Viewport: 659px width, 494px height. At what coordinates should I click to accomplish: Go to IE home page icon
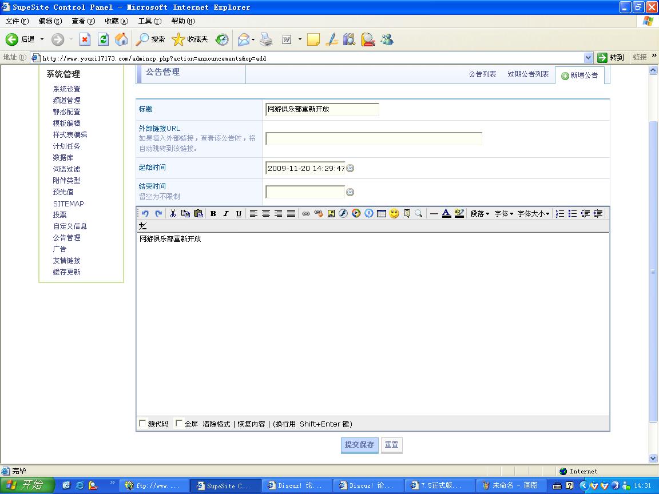[121, 39]
